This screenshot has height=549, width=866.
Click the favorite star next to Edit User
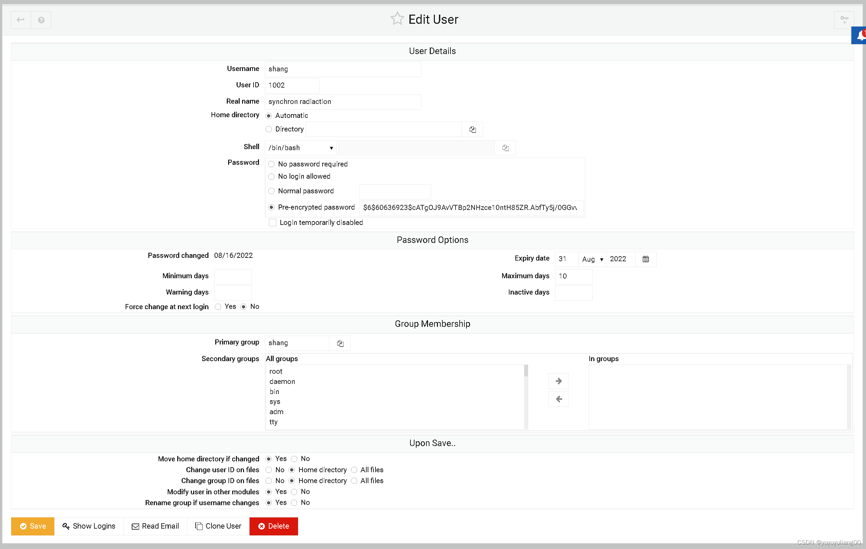(397, 19)
